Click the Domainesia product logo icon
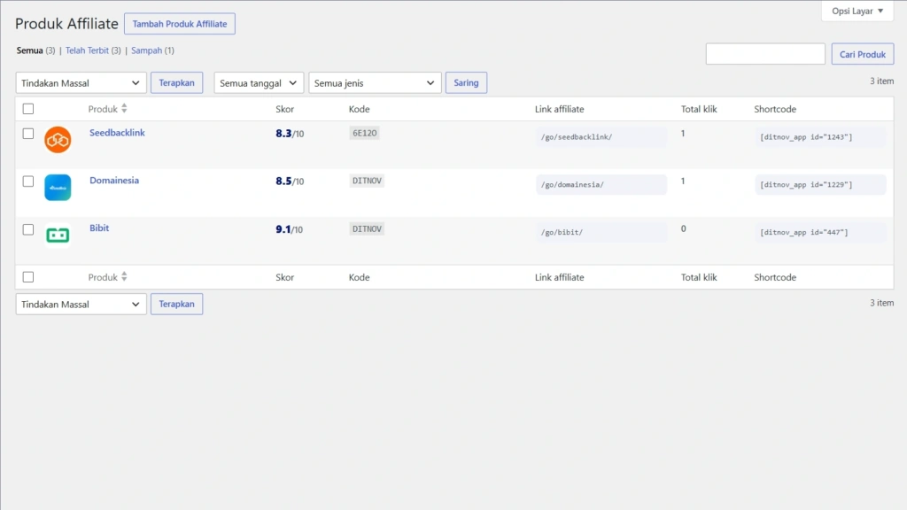 click(x=58, y=188)
